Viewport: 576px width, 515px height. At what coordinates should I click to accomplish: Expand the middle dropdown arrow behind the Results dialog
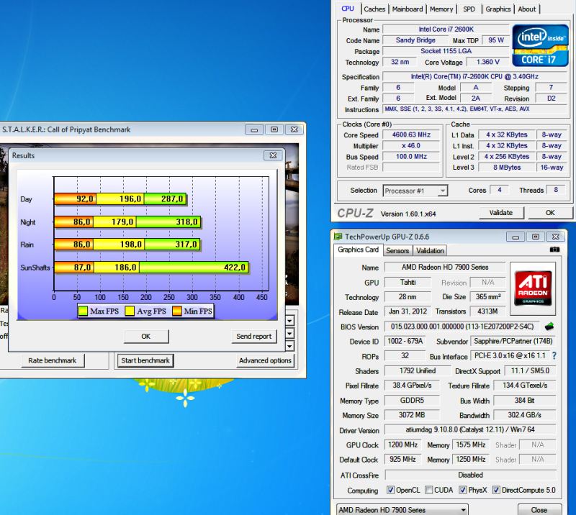290,333
